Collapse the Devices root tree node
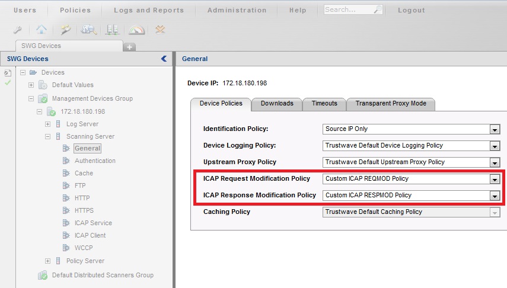The image size is (507, 288). 23,72
